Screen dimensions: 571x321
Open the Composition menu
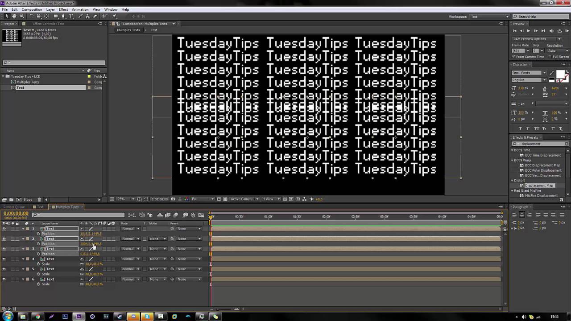pyautogui.click(x=32, y=9)
